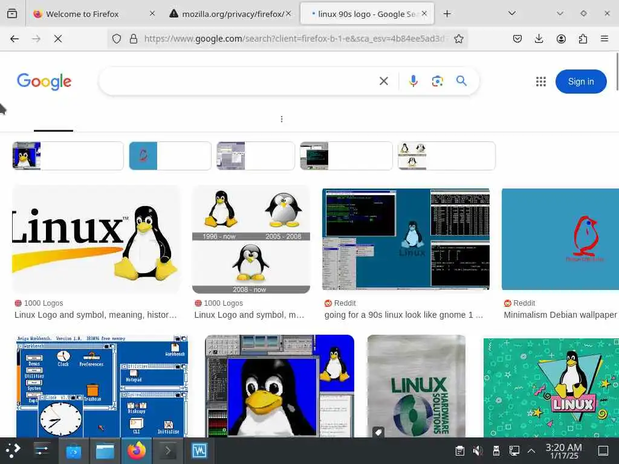Open 'going for a 90s linux look like gnome' link
Screen dimensions: 619x464
point(403,315)
